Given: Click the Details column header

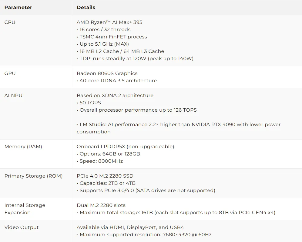Looking at the screenshot, I should [86, 7].
